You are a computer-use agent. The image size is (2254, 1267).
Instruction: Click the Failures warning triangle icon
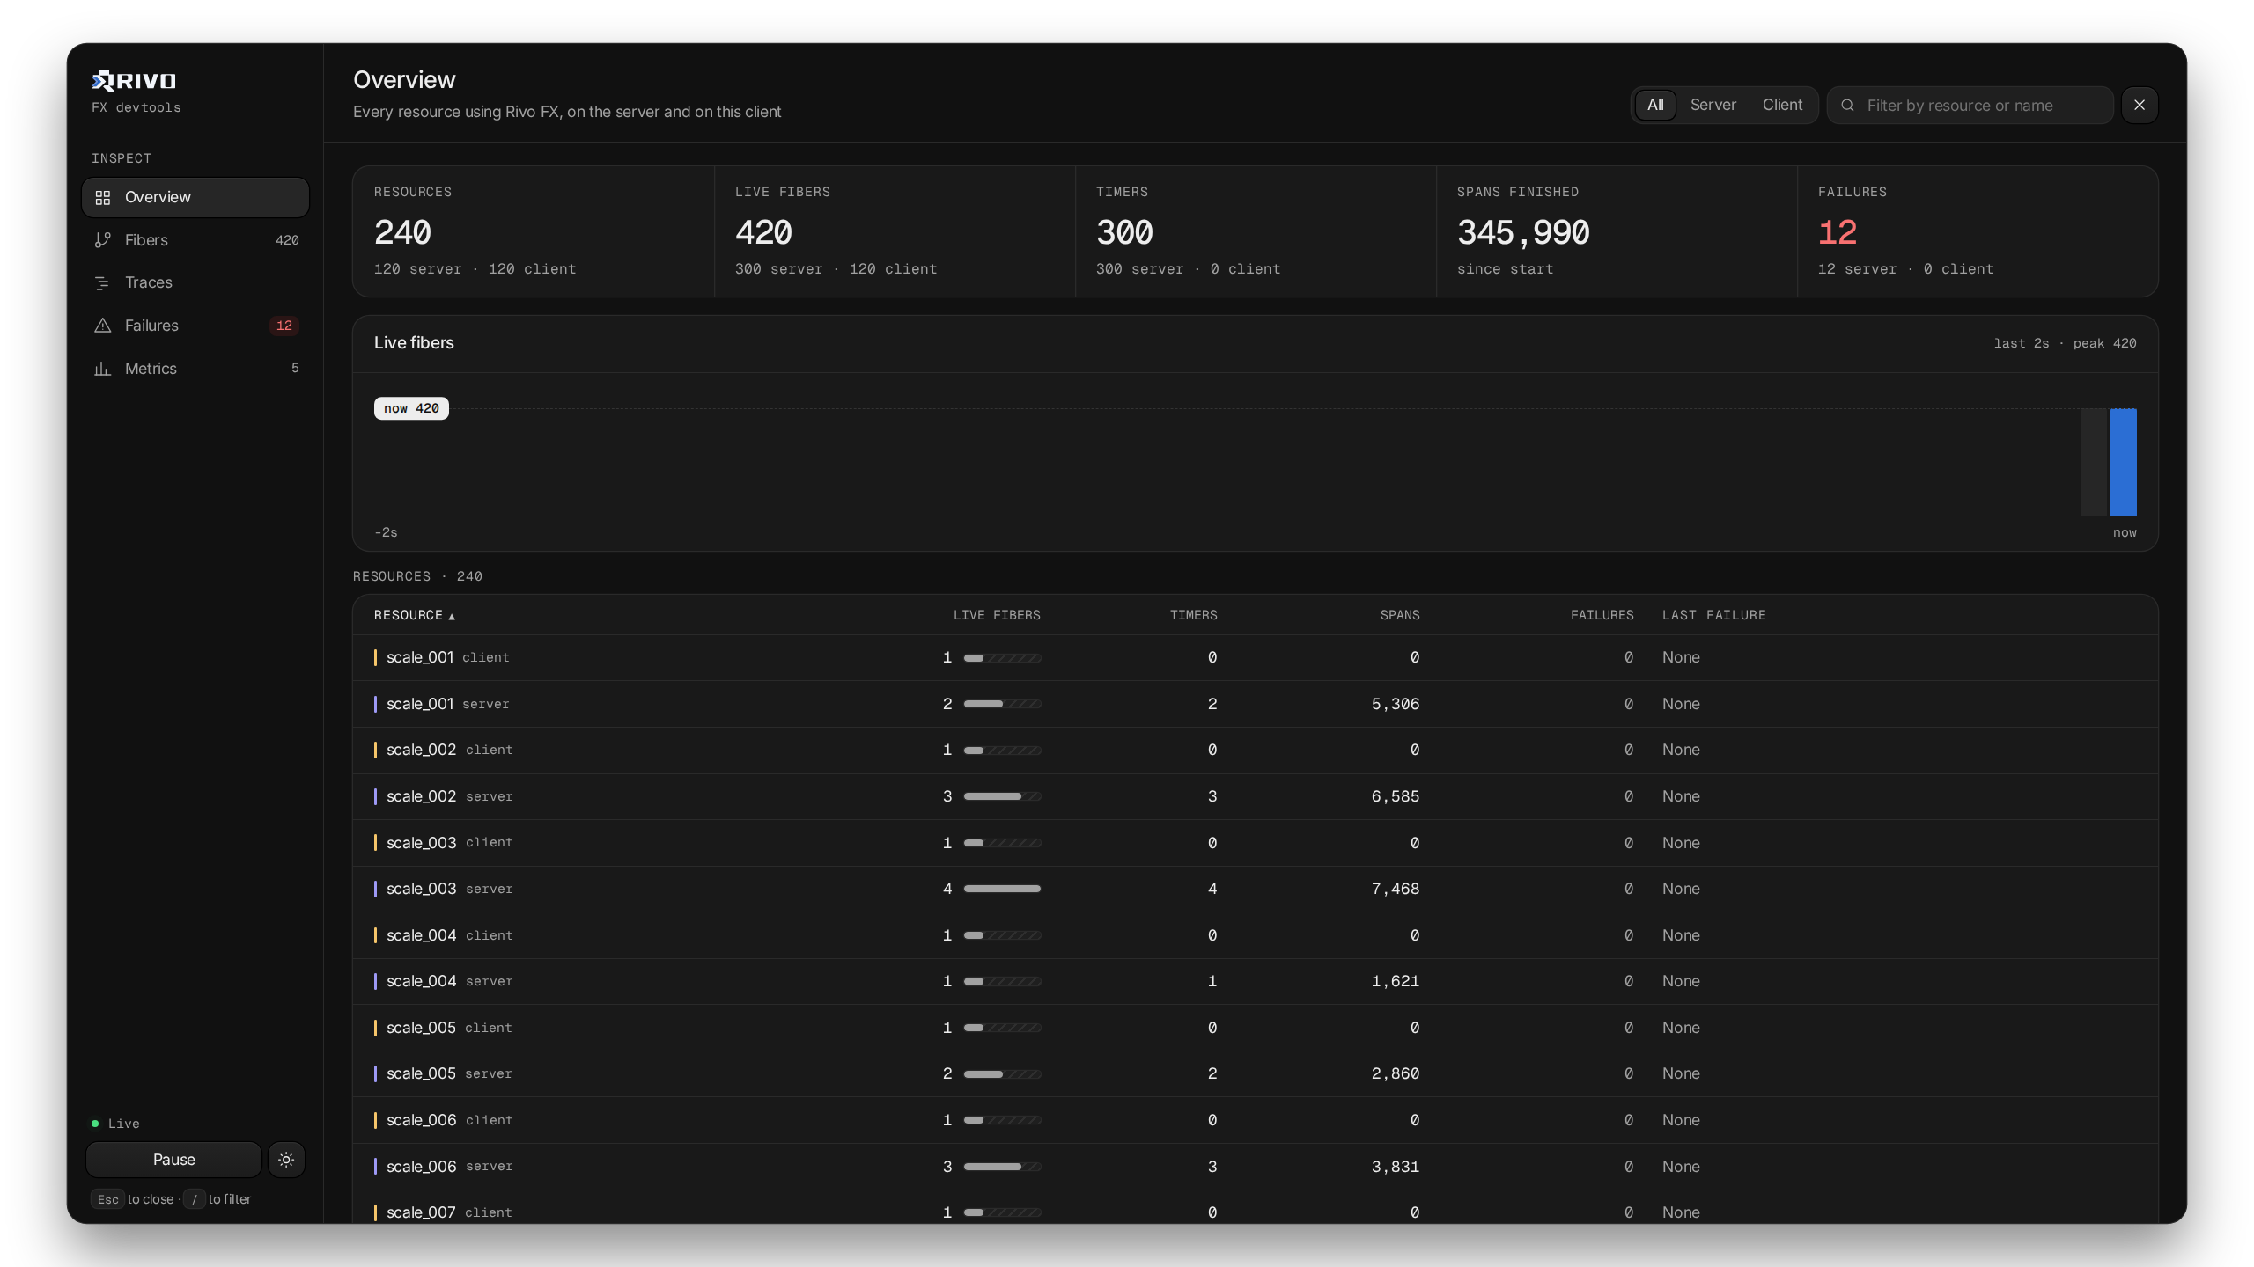103,326
